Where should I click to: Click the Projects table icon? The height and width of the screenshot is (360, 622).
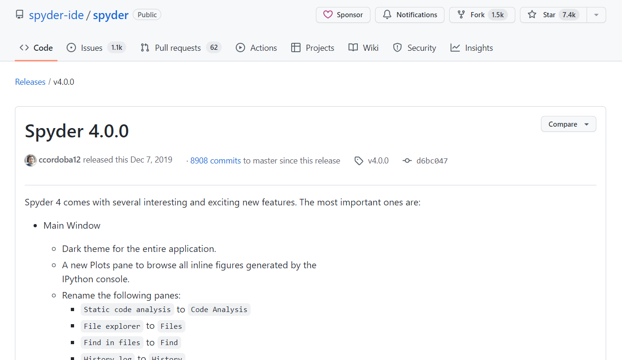point(296,48)
